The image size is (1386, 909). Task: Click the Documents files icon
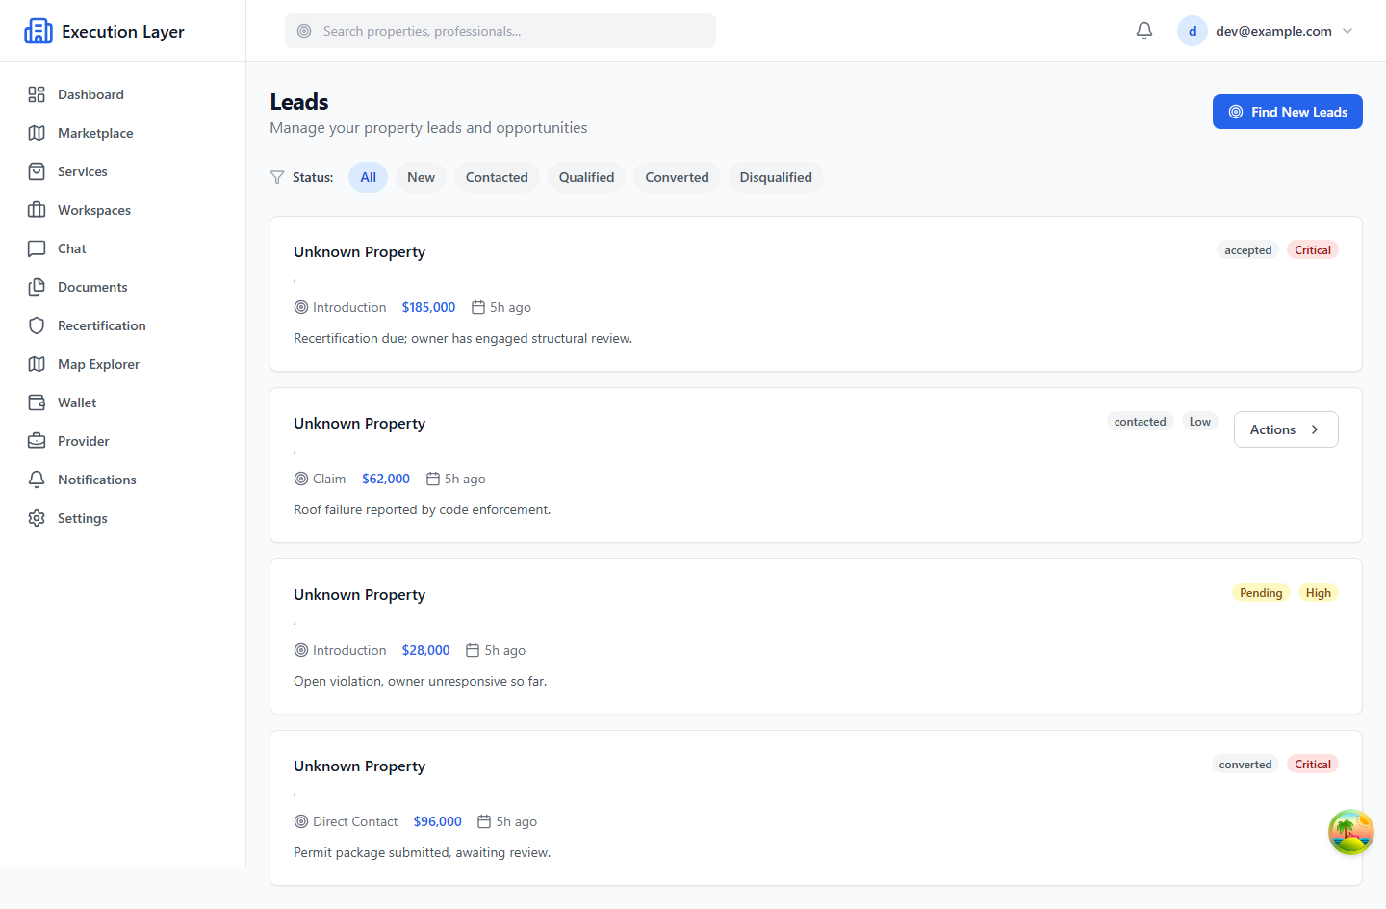coord(37,287)
